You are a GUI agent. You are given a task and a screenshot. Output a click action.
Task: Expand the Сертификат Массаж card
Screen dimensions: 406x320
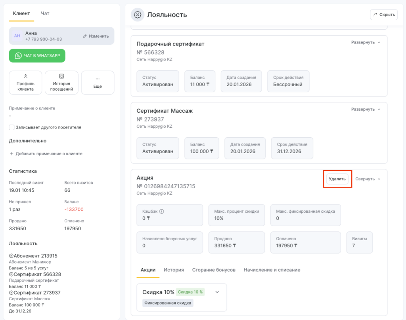pyautogui.click(x=366, y=109)
